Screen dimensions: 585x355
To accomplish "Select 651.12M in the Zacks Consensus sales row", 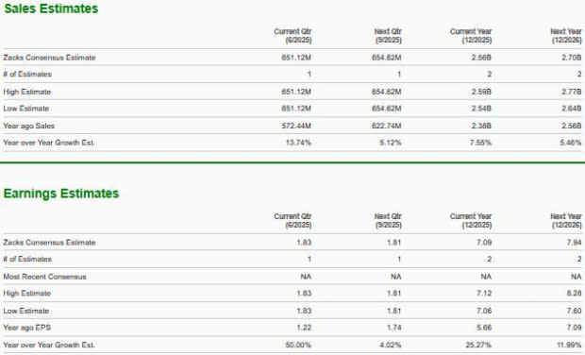I will tap(296, 58).
